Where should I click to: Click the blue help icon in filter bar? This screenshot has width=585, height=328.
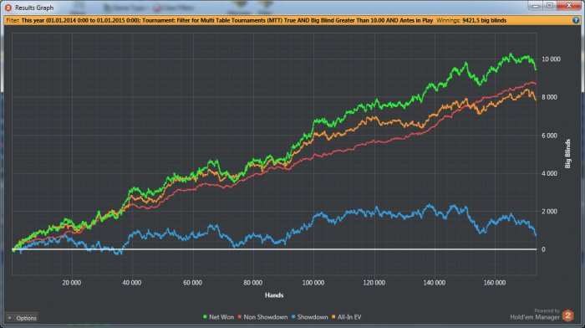[576, 21]
